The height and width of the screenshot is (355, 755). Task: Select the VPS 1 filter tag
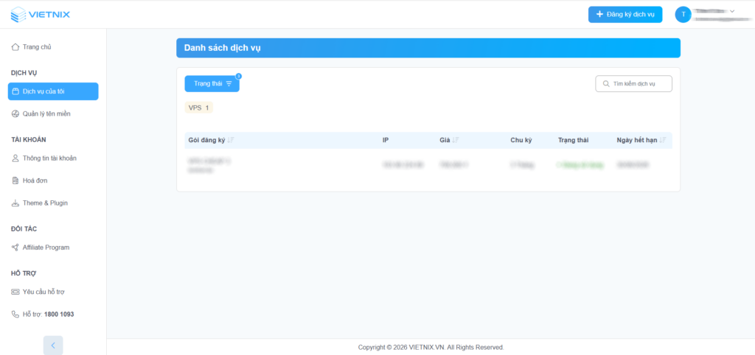198,108
